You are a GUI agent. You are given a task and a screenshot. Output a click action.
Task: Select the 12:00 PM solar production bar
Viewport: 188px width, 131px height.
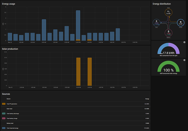(x=78, y=72)
